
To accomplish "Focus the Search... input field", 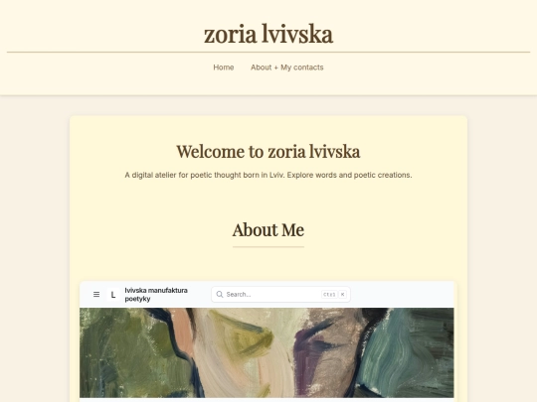I will pyautogui.click(x=280, y=295).
